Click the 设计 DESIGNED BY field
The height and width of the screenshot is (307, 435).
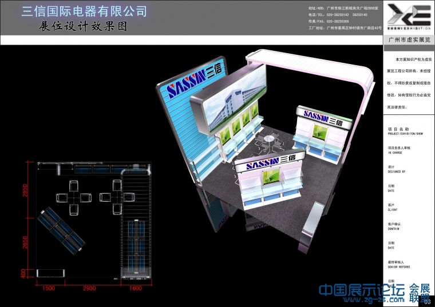coord(397,169)
